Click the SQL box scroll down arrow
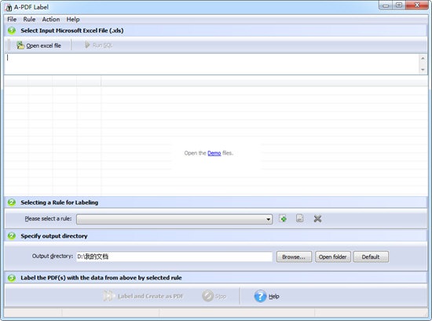 tap(423, 70)
